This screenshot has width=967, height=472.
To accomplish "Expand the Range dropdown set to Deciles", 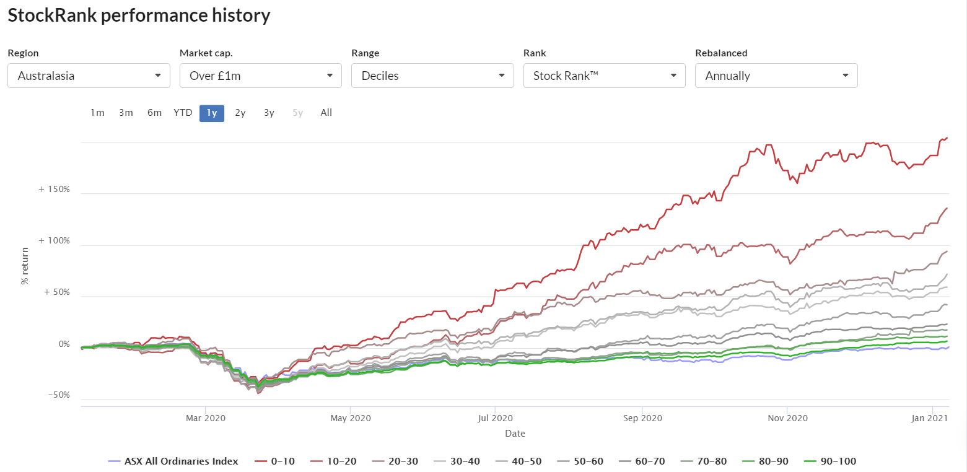I will (432, 76).
